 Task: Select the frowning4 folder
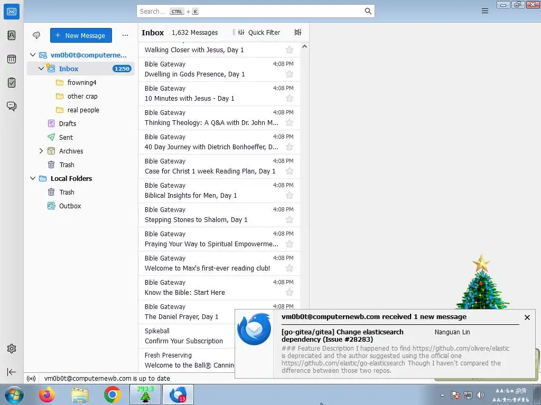[81, 82]
